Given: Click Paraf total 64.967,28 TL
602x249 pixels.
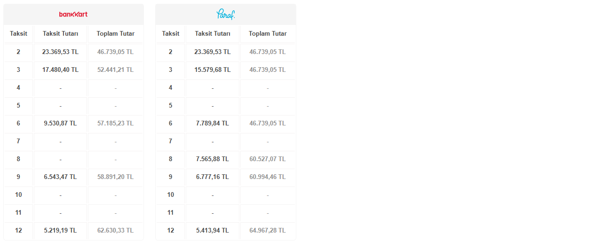Looking at the screenshot, I should pos(268,230).
